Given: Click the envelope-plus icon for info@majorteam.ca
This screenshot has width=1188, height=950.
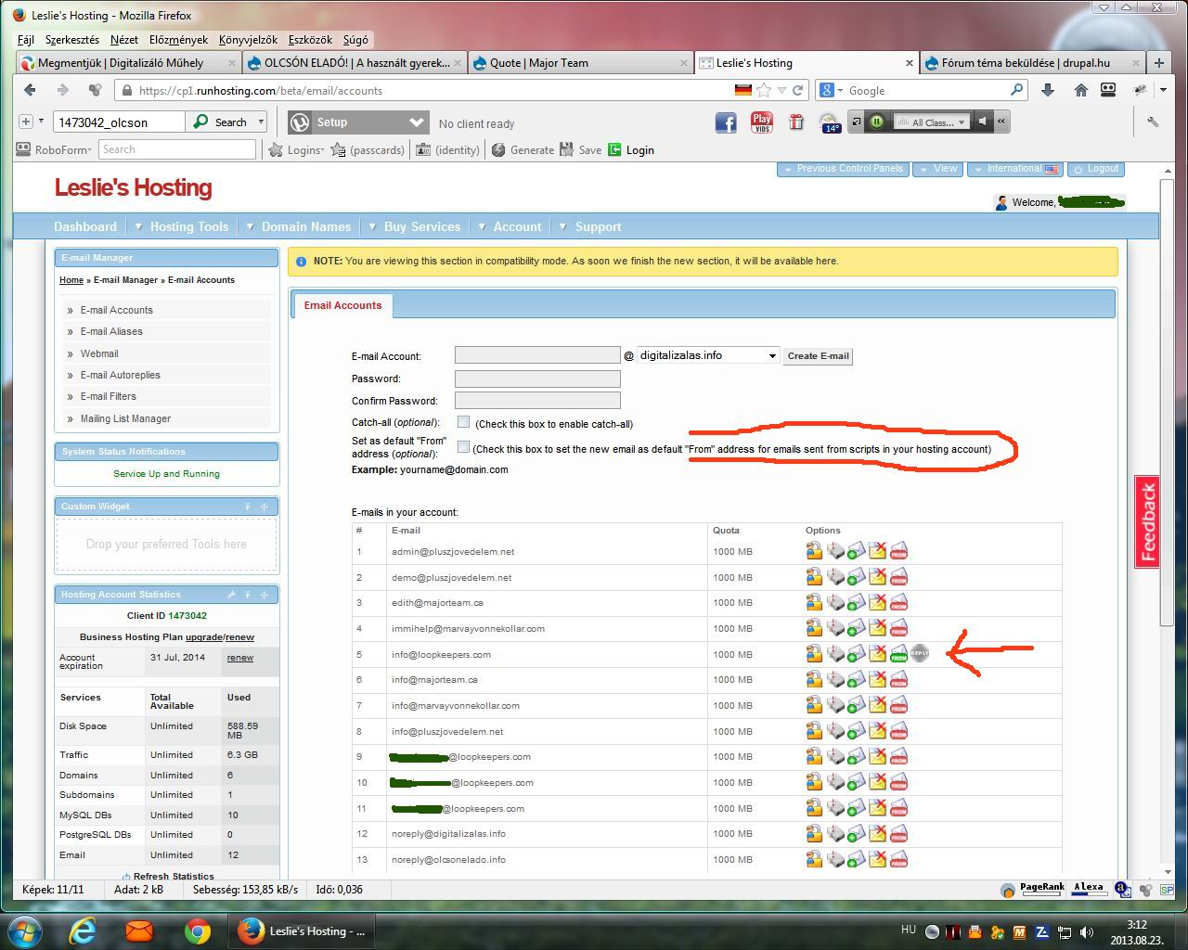Looking at the screenshot, I should pos(856,680).
